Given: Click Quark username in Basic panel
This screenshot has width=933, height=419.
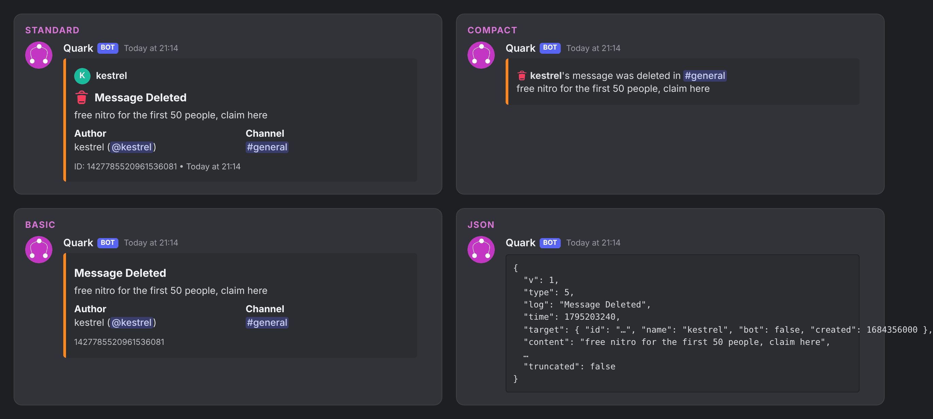Looking at the screenshot, I should coord(78,242).
